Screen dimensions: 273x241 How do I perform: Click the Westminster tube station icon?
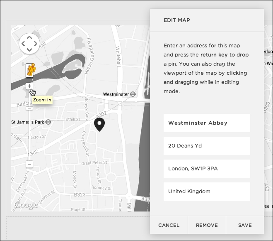coord(133,94)
